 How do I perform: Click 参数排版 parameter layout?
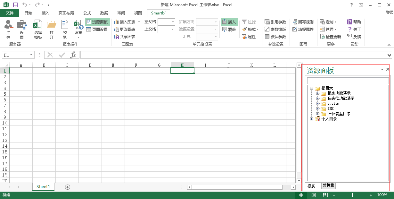[x=275, y=29]
